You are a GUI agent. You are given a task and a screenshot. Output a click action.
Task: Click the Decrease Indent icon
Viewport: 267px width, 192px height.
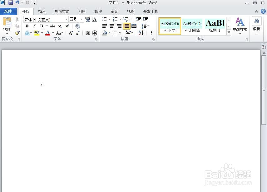[138, 19]
